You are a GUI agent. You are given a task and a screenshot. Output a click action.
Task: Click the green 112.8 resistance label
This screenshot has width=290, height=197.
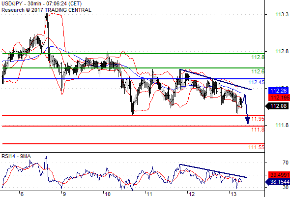point(258,57)
